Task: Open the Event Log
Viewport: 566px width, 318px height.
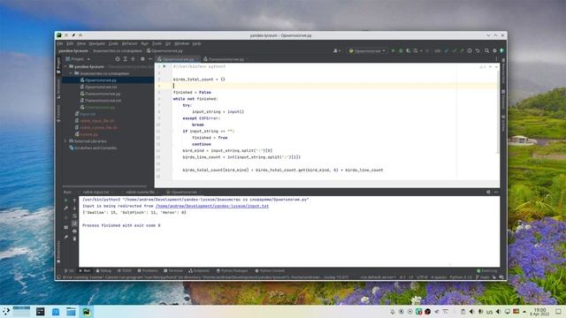Action: tap(487, 271)
